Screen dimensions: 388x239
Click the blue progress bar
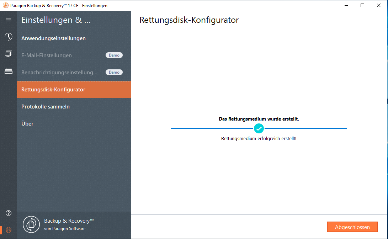click(259, 128)
